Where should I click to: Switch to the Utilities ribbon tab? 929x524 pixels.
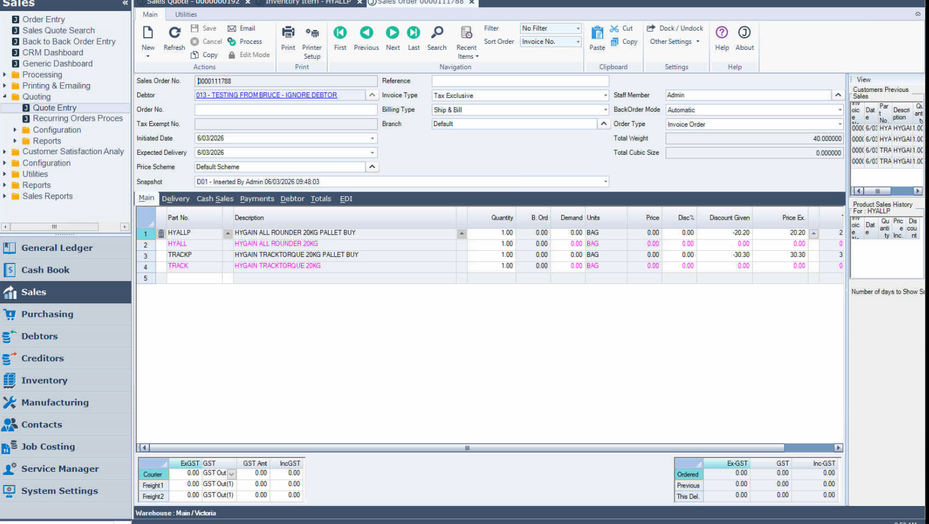pos(186,14)
